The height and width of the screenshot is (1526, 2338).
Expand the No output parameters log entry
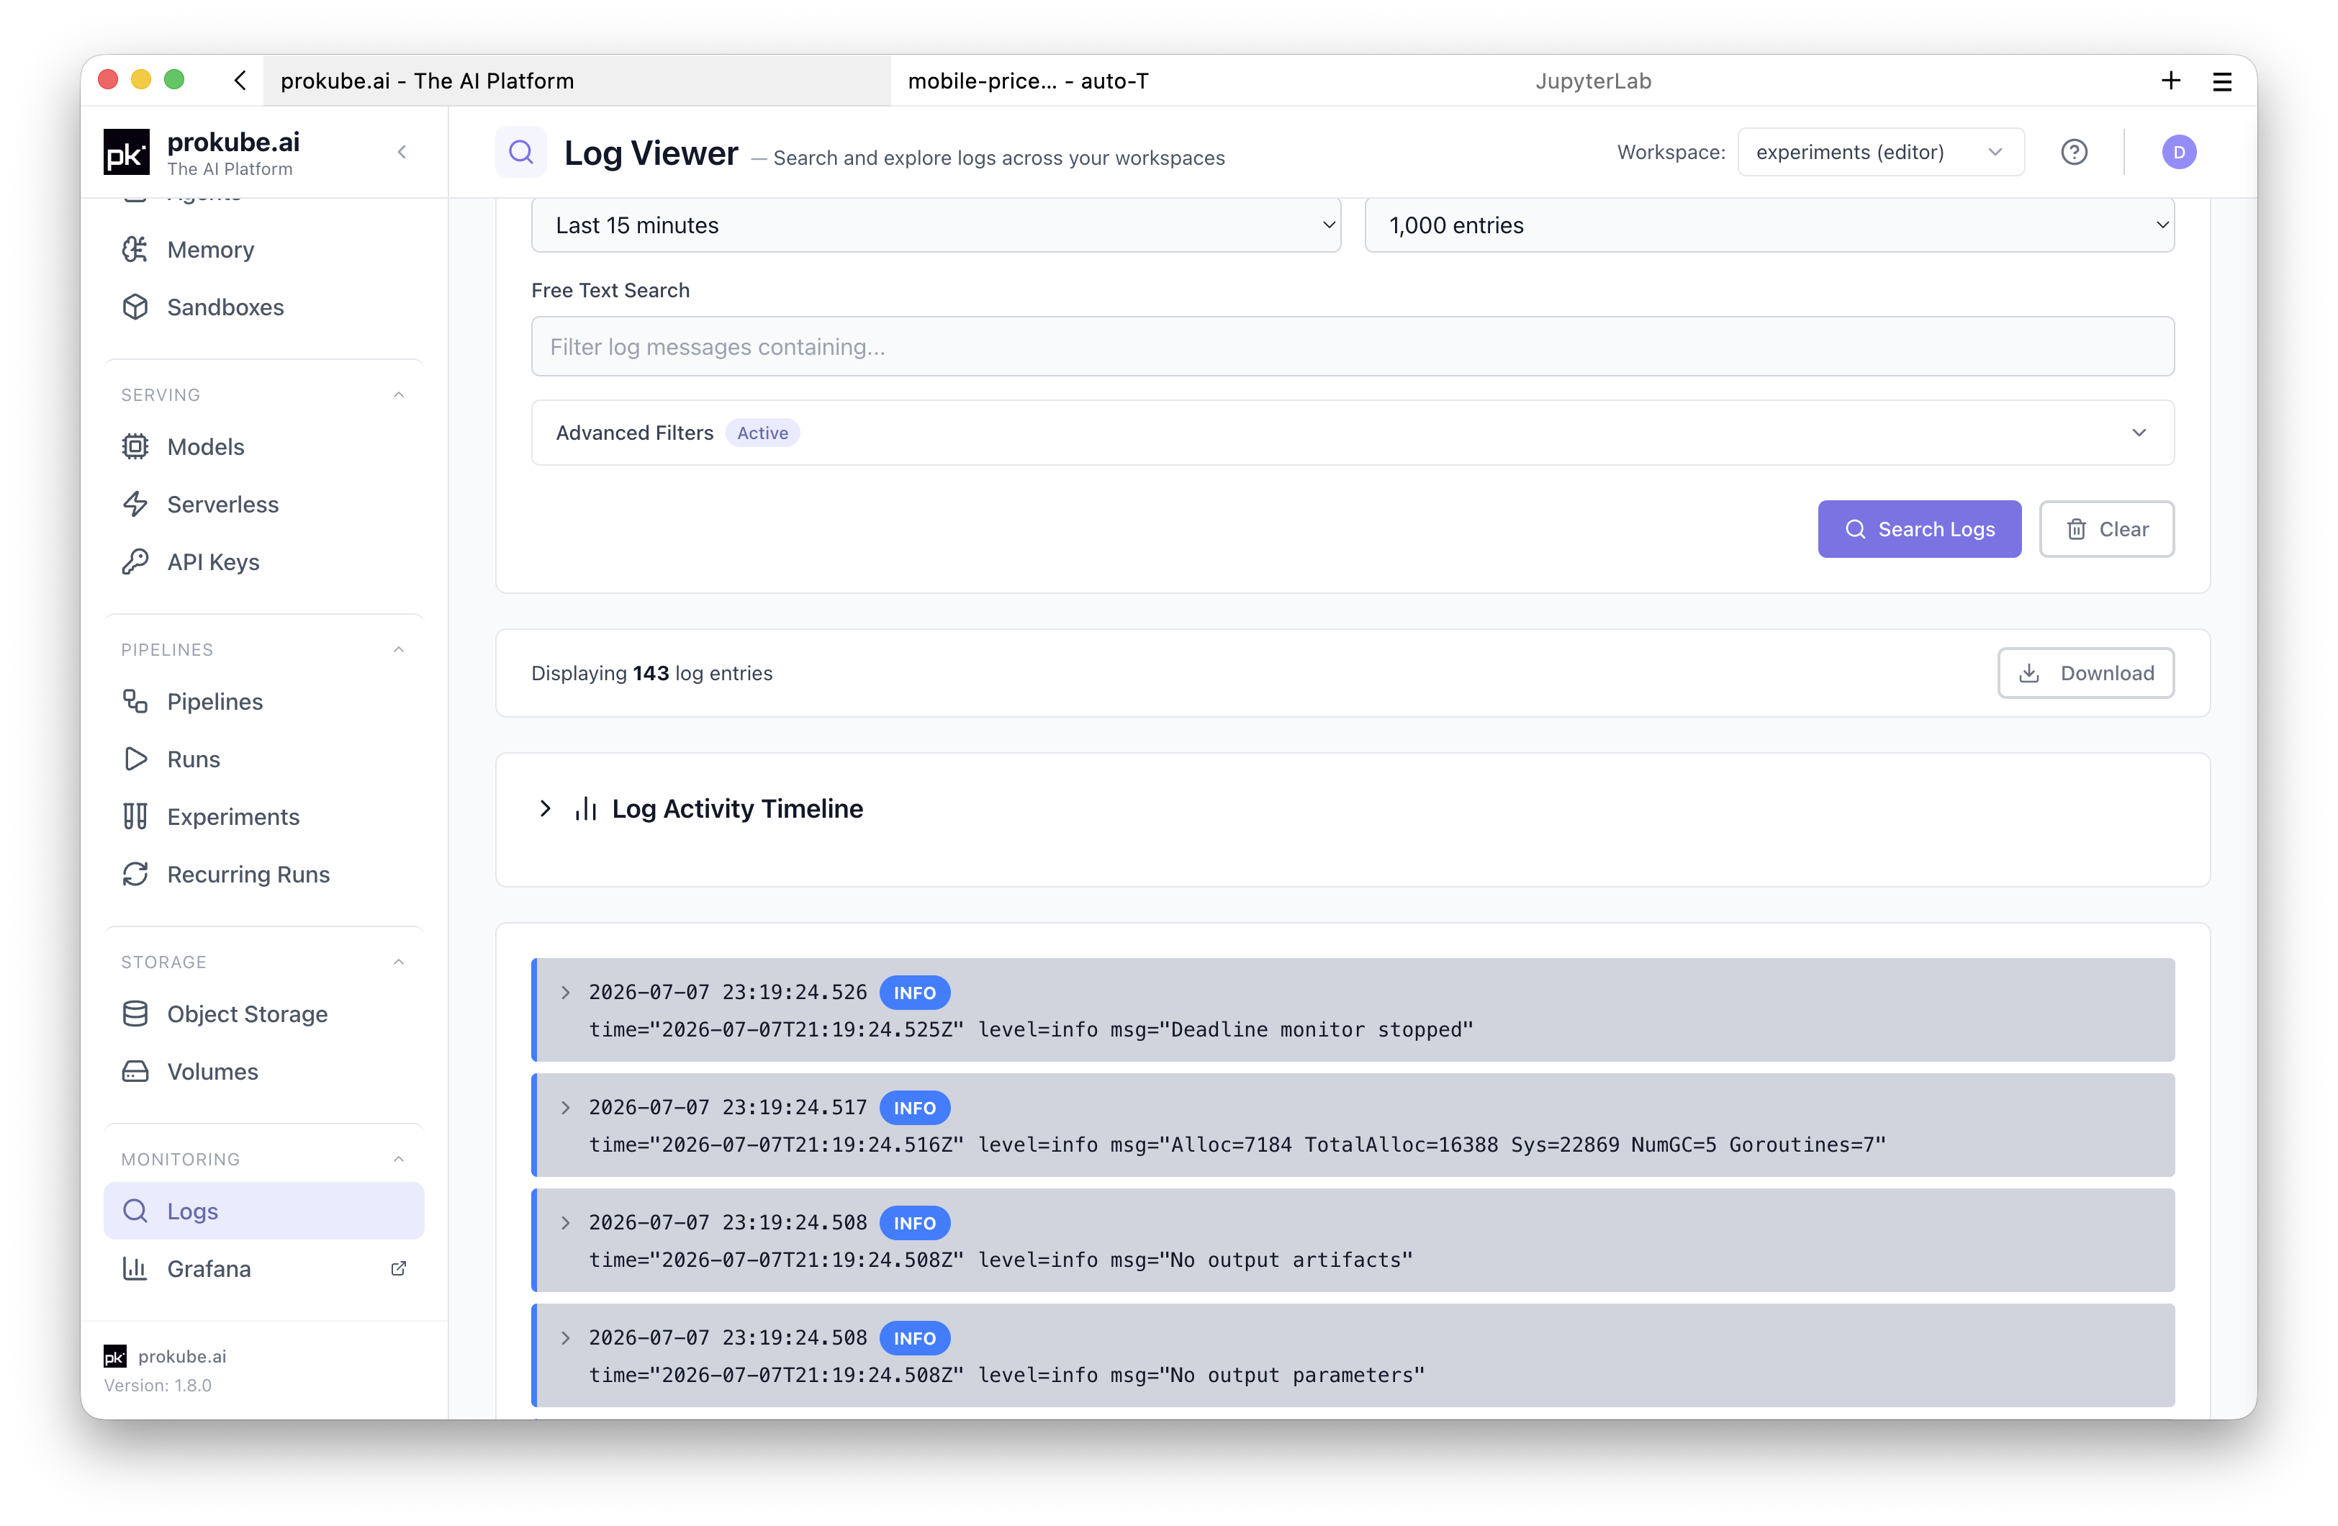pyautogui.click(x=566, y=1338)
